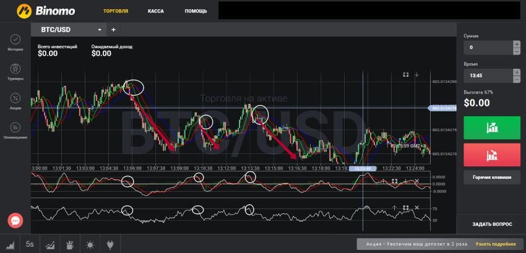Increase the Сумма amount with plus
This screenshot has width=526, height=253.
517,44
